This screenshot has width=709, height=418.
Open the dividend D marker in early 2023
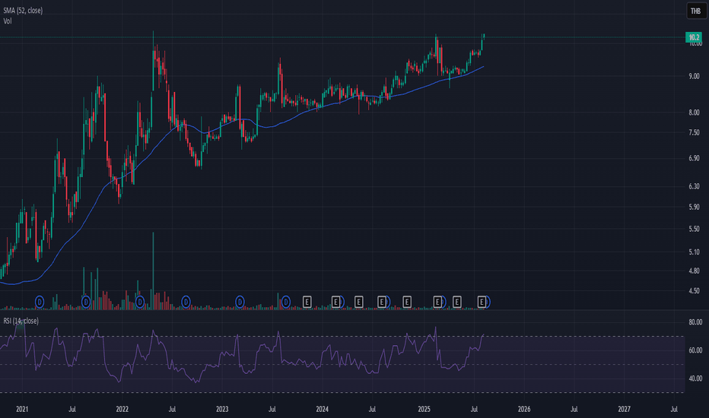pos(240,302)
